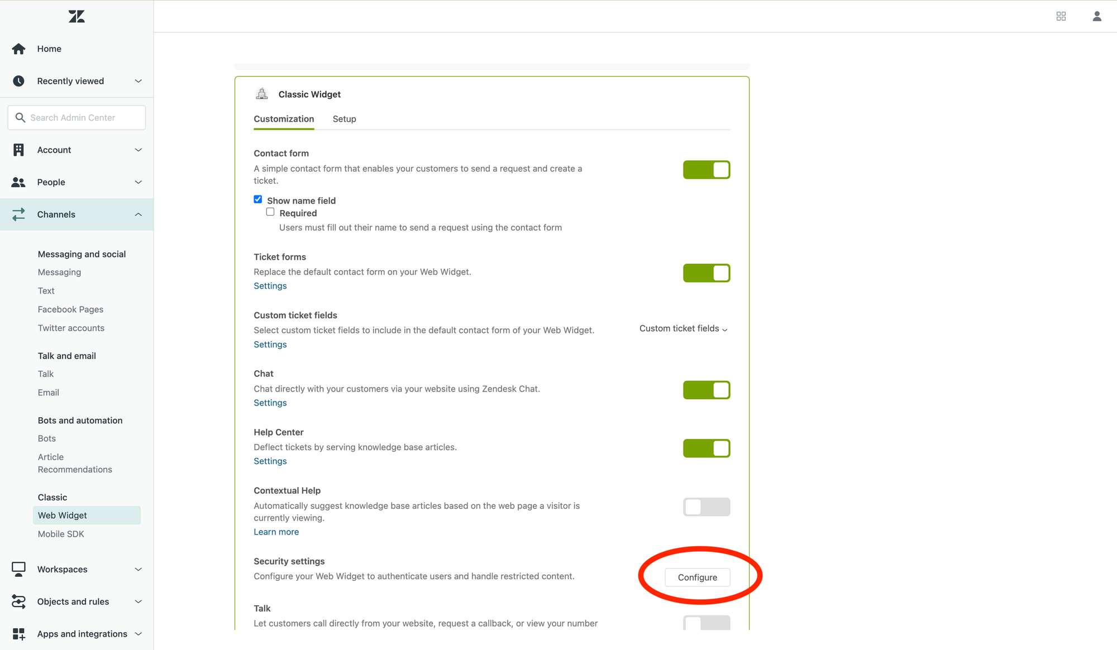
Task: Click the Workspaces monitor icon
Action: (x=18, y=569)
